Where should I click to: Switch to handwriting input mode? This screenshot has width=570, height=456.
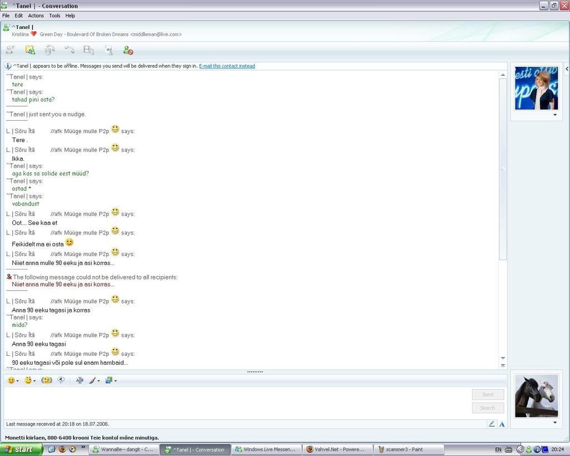click(492, 424)
